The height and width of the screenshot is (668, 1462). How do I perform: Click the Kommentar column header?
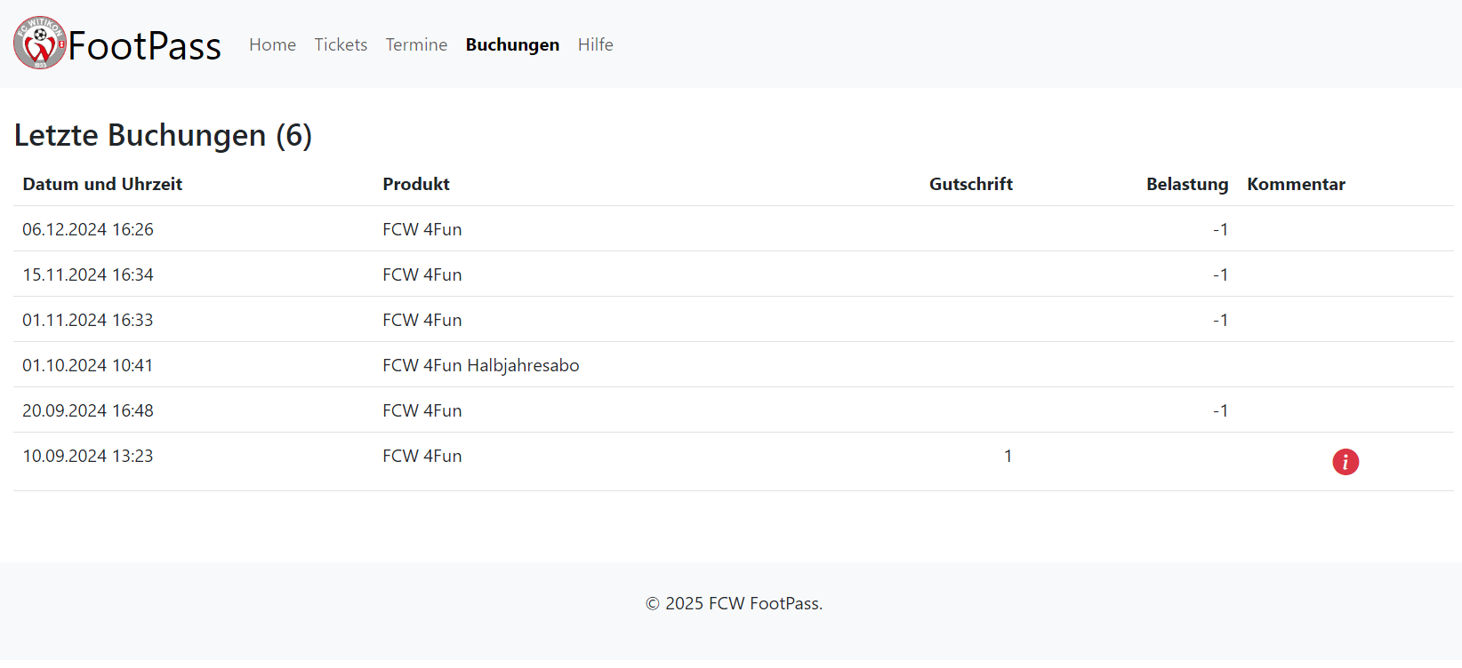1296,184
